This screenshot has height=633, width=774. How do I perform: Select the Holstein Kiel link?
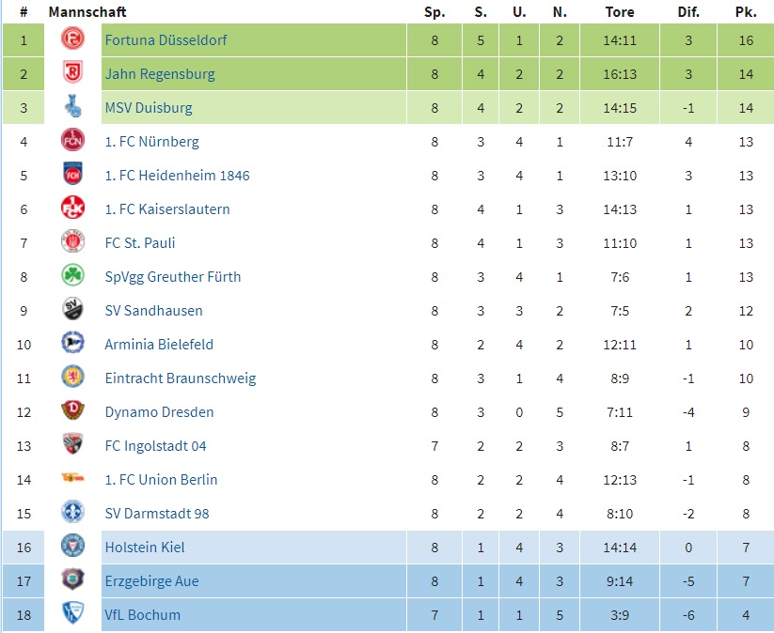point(145,548)
